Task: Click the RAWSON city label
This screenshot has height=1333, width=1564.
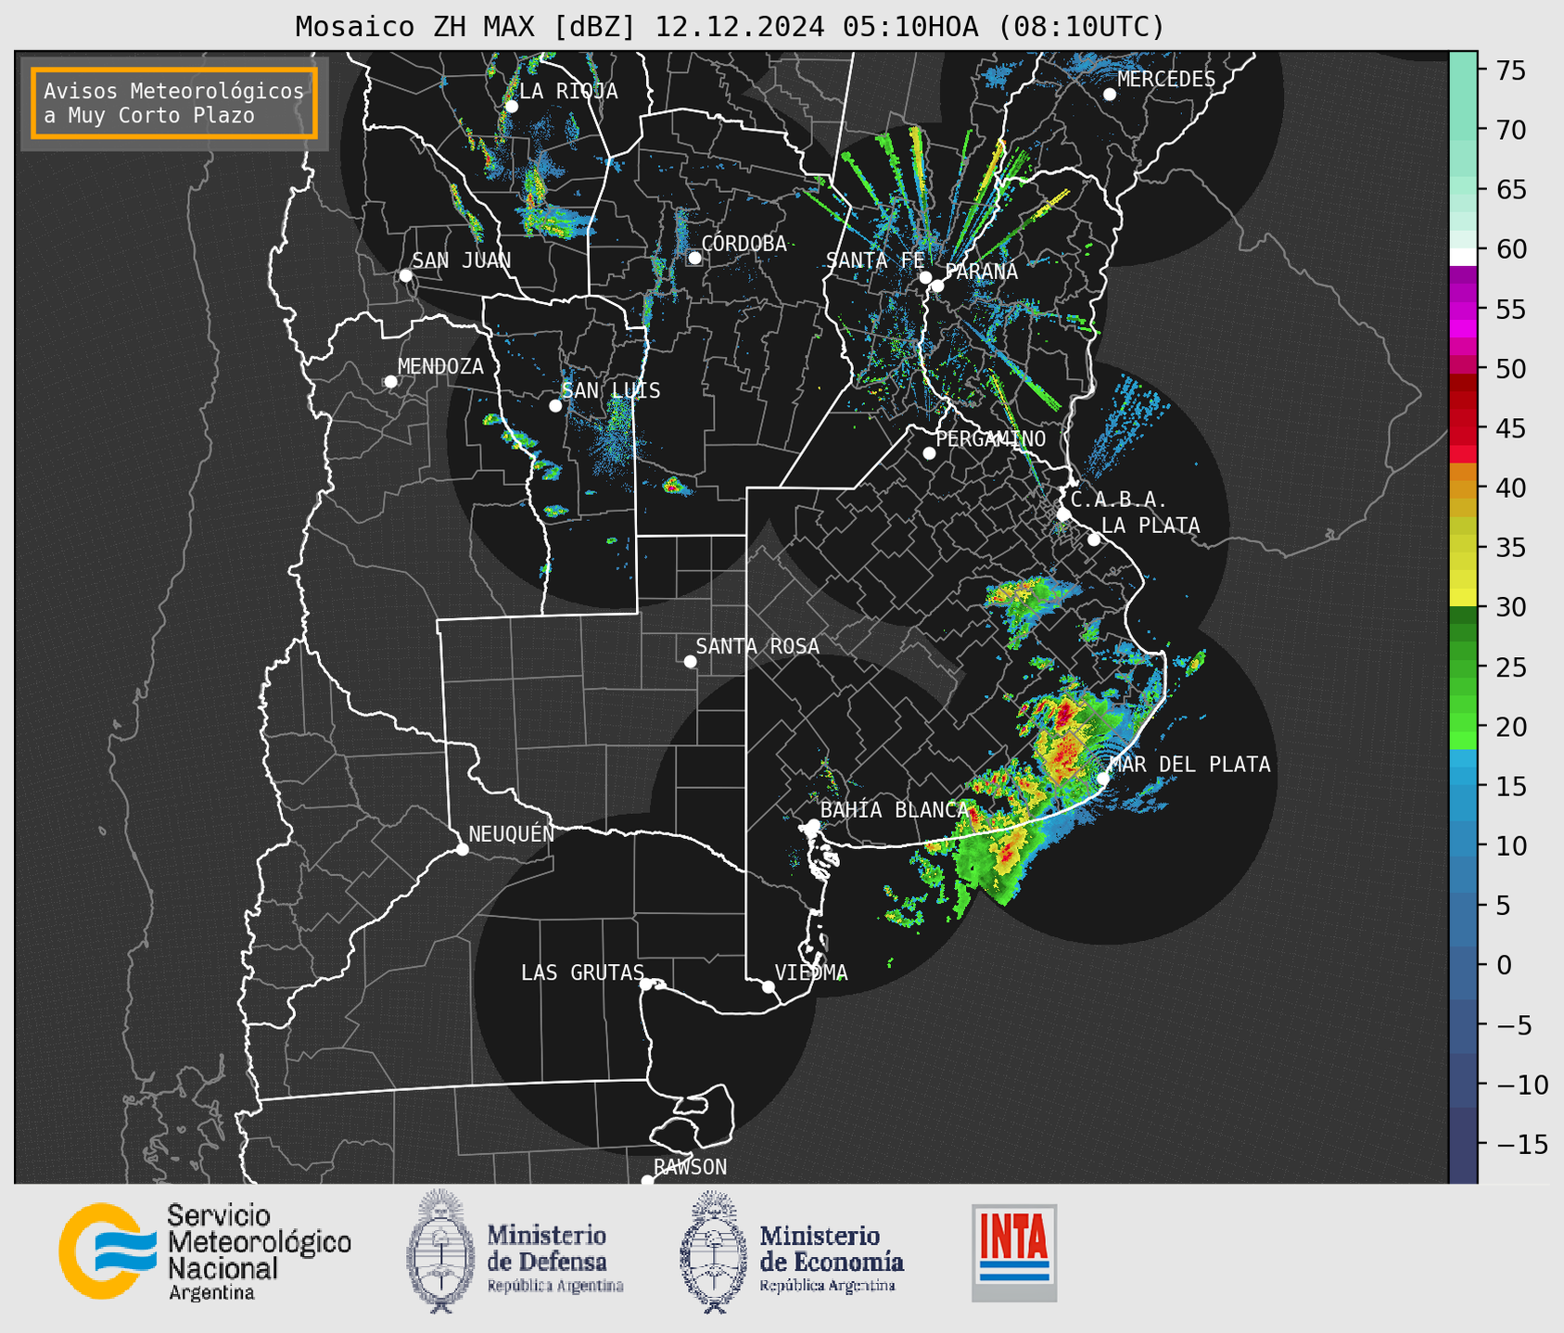Action: click(x=691, y=1167)
